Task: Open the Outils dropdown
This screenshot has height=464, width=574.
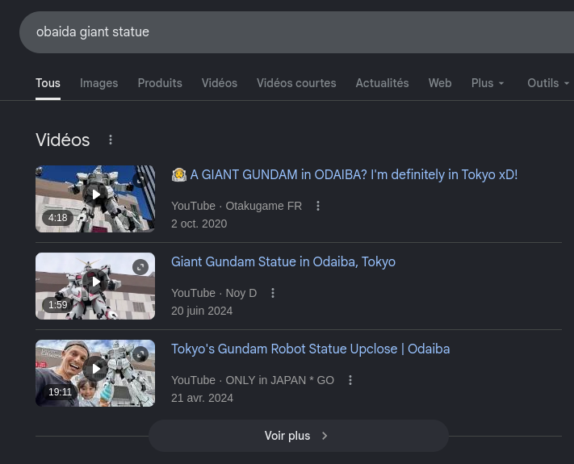Action: (548, 83)
